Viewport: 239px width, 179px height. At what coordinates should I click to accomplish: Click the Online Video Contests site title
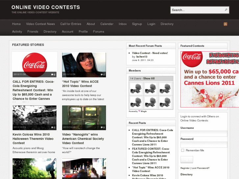point(46,7)
